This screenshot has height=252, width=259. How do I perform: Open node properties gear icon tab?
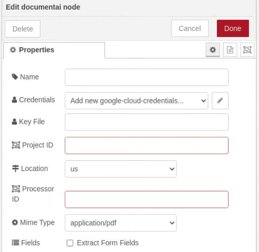213,50
